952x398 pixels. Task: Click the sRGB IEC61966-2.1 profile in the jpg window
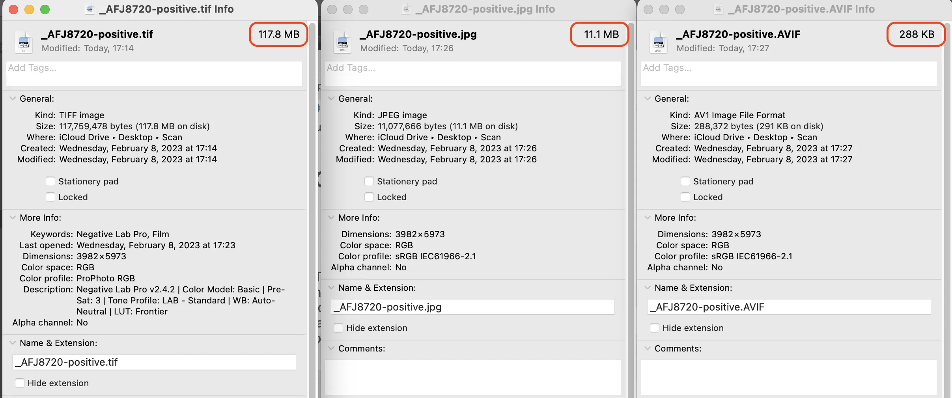tap(436, 256)
